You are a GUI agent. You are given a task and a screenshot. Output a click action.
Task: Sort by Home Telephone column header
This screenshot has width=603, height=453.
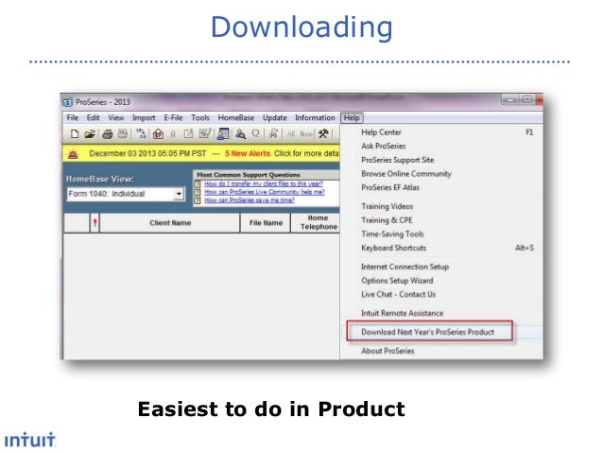pos(316,223)
